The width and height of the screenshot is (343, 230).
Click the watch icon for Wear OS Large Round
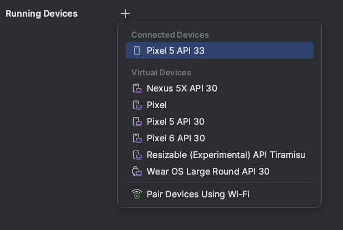pyautogui.click(x=137, y=171)
